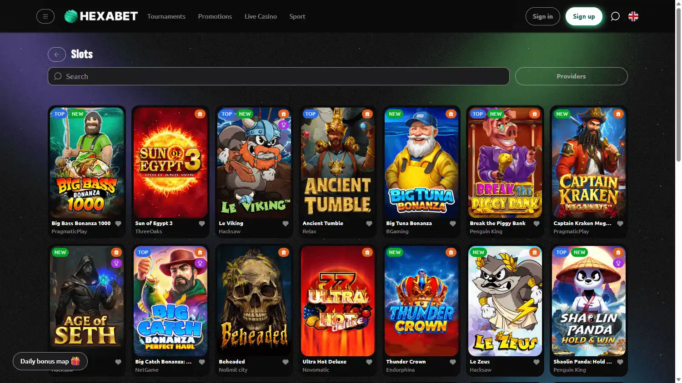682x383 pixels.
Task: Click BGaming under Big Tuna Bonanza
Action: point(397,231)
